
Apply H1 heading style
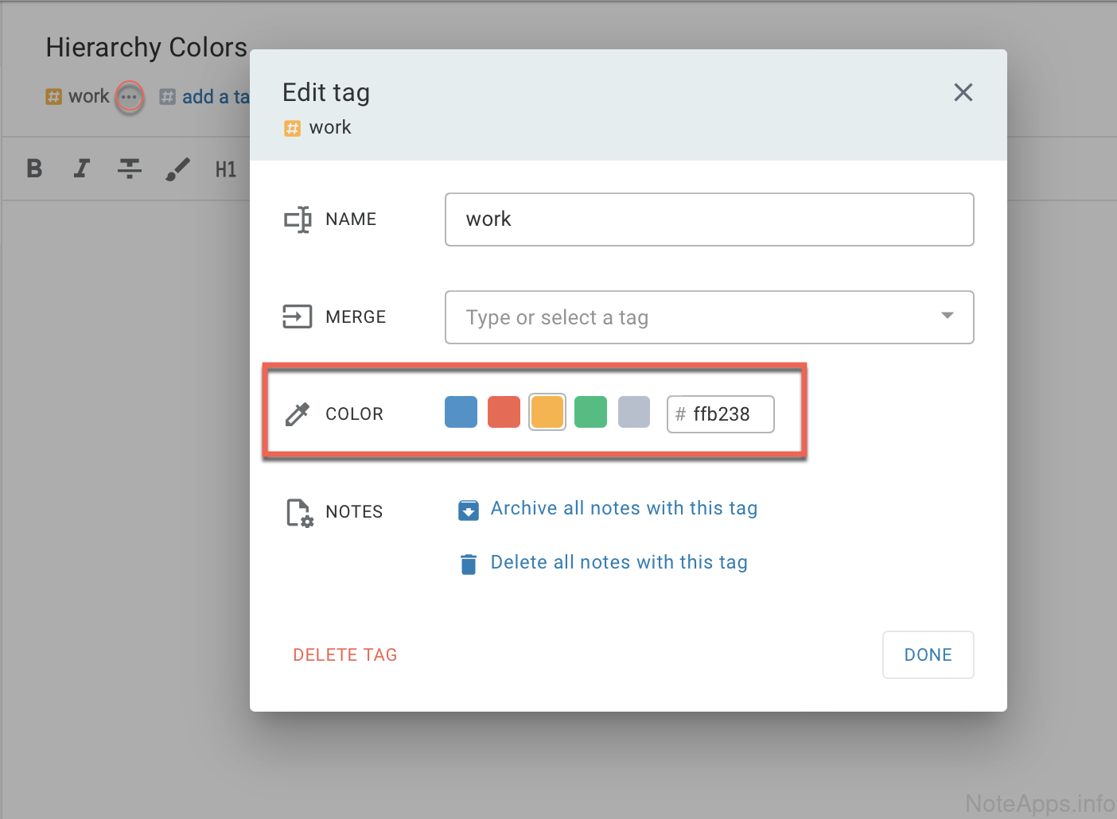click(x=226, y=169)
